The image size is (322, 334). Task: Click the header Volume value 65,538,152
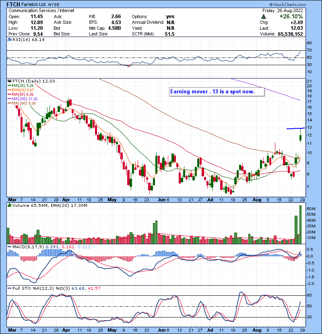tap(290, 34)
